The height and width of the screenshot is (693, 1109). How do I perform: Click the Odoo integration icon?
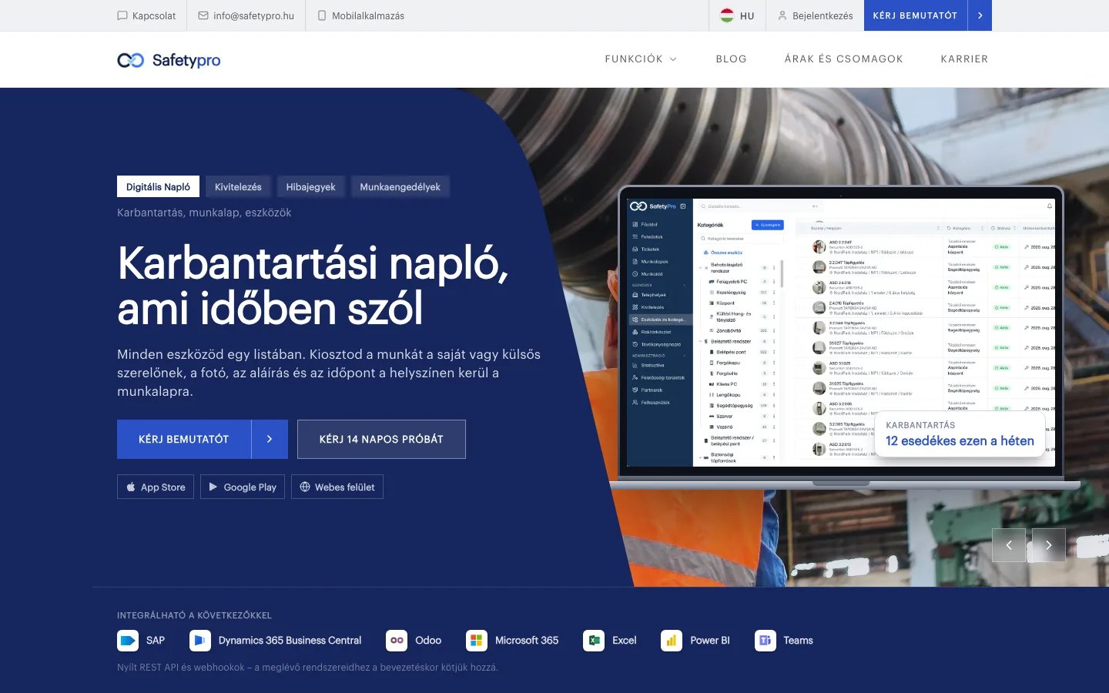pos(397,641)
